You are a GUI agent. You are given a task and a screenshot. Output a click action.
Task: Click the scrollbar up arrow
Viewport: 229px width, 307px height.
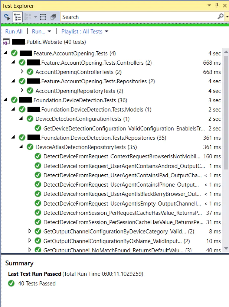226,52
